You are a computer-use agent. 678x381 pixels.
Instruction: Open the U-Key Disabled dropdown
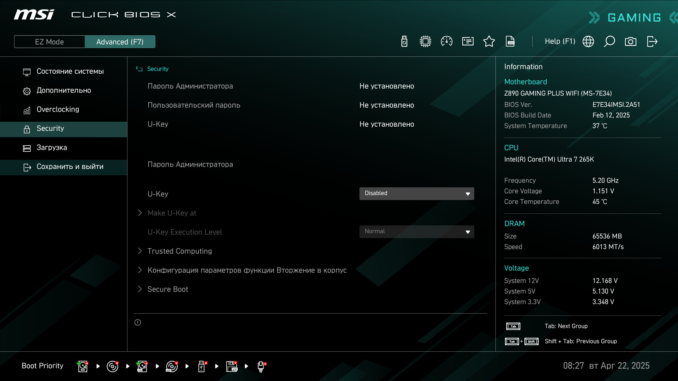(417, 193)
